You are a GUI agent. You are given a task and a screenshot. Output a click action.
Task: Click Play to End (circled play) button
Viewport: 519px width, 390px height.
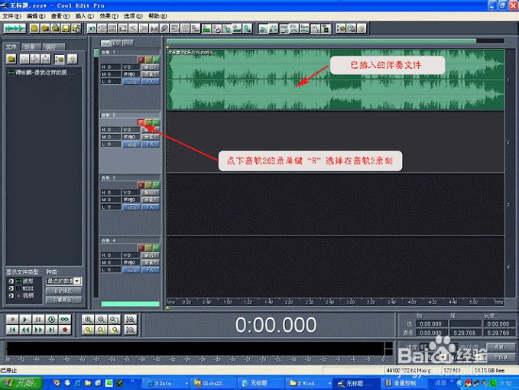(51, 320)
